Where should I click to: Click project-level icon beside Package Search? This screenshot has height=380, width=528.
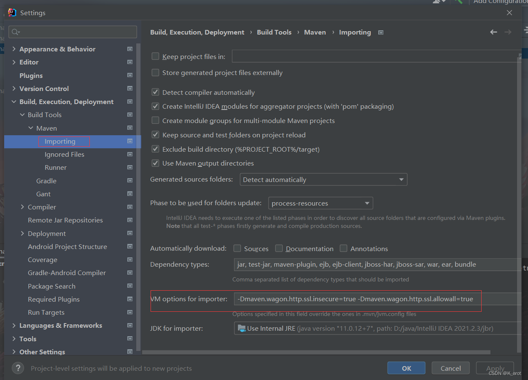pos(130,286)
